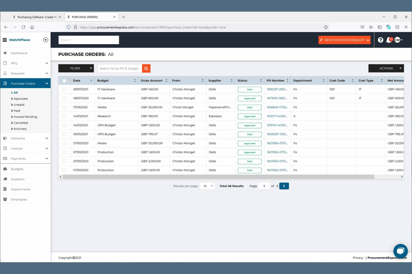The width and height of the screenshot is (412, 274).
Task: Open the CM user avatar menu
Action: [x=398, y=40]
